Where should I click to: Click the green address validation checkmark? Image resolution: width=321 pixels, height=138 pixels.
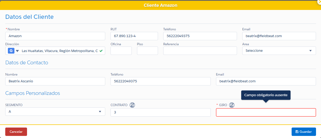101,51
